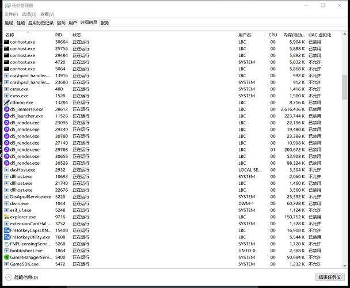The image size is (350, 288).
Task: Sort by the 名称 column header
Action: (28, 35)
